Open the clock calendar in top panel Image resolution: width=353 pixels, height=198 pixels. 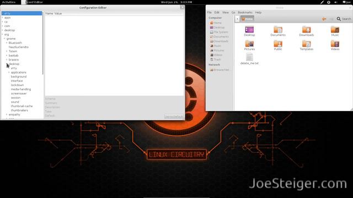[x=176, y=2]
